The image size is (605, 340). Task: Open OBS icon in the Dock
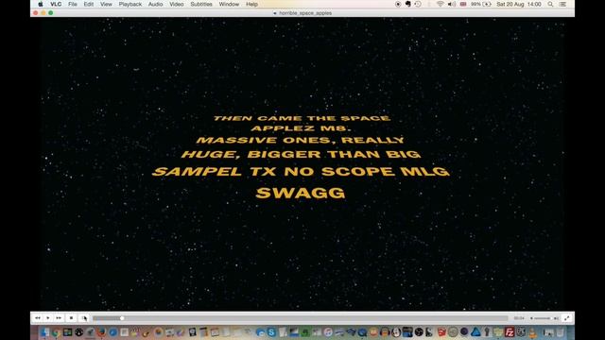pos(419,332)
